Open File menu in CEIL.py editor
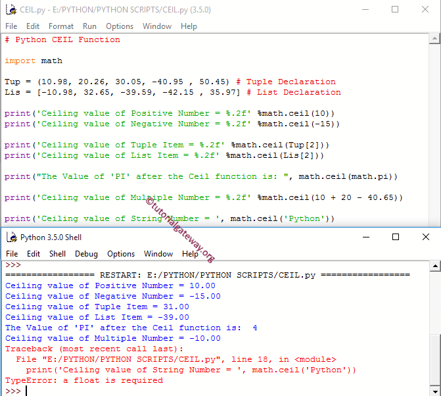Screen dimensions: 441x396 pos(11,26)
